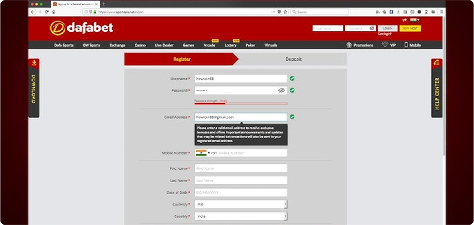
Task: Click the header Username login field
Action: pos(328,28)
